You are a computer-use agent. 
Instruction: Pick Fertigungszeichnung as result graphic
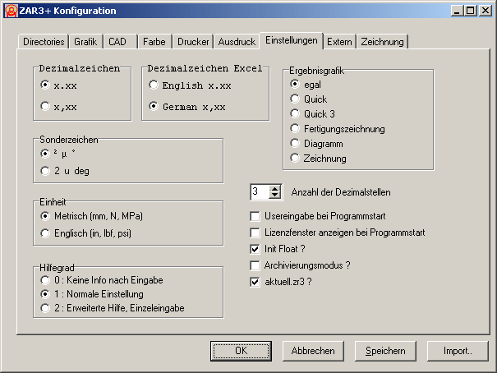(295, 129)
